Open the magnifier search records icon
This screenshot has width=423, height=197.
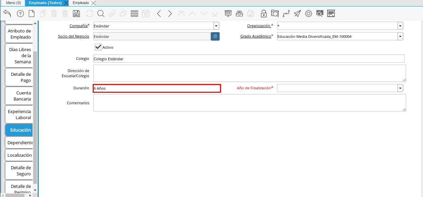[x=100, y=14]
